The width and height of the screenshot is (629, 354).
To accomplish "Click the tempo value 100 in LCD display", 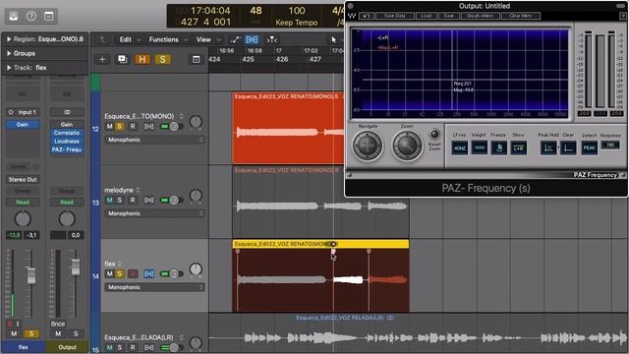I will [297, 11].
